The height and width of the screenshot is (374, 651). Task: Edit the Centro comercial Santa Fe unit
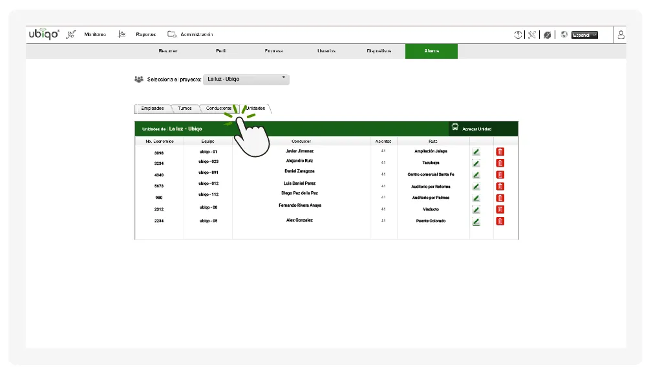coord(476,175)
